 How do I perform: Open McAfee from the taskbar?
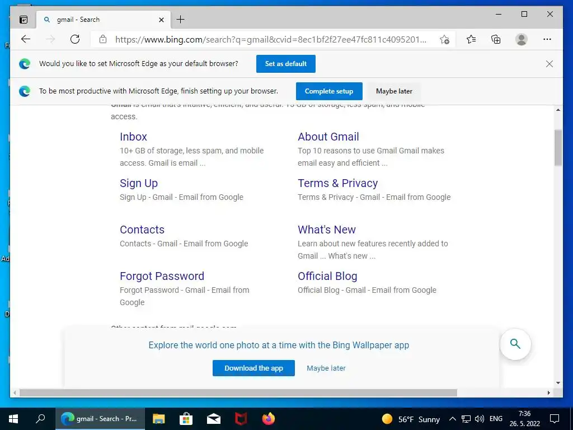(241, 419)
